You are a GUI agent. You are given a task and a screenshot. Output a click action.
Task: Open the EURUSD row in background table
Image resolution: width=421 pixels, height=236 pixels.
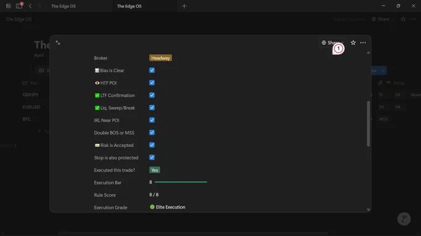coord(32,107)
